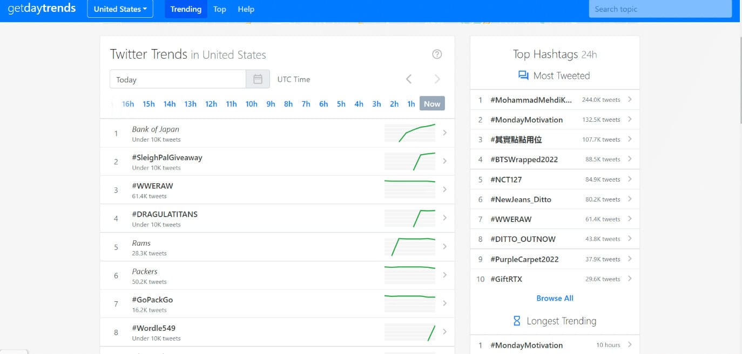Viewport: 742px width, 354px height.
Task: Open the #GoPackGo trend
Action: pyautogui.click(x=152, y=300)
